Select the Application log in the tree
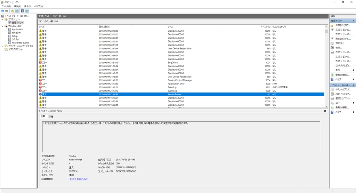Viewport: 356px width, 193px height. (17, 29)
